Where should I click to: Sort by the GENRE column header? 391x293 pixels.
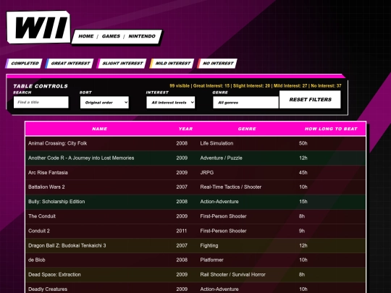247,129
